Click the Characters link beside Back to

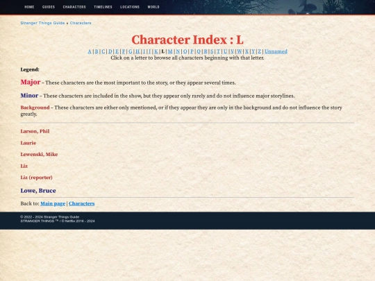coord(81,203)
